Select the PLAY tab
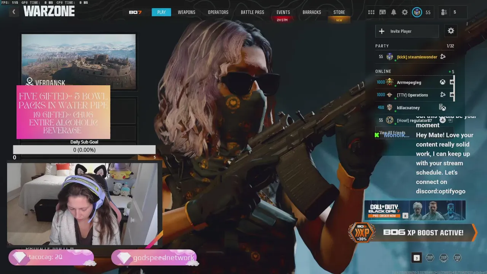 coord(161,12)
